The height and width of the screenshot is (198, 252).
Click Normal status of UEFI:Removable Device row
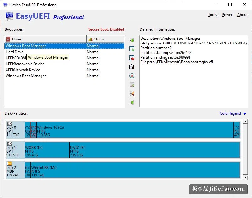93,64
